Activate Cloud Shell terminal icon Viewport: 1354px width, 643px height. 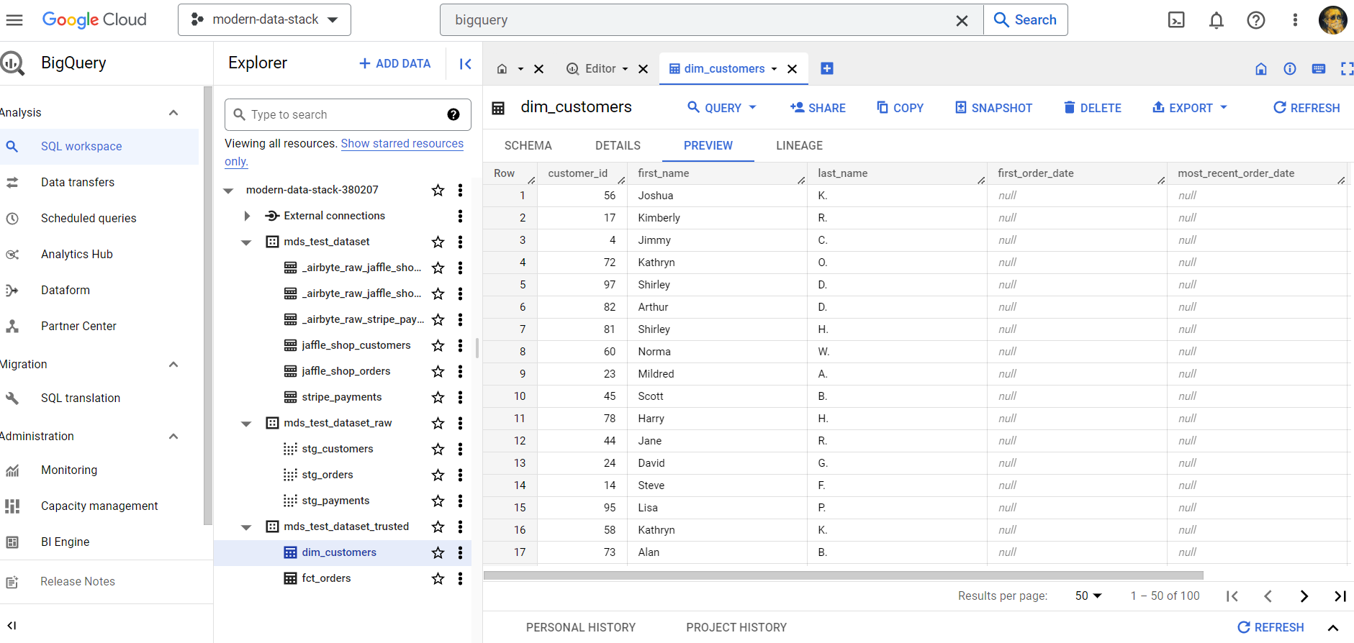point(1176,20)
